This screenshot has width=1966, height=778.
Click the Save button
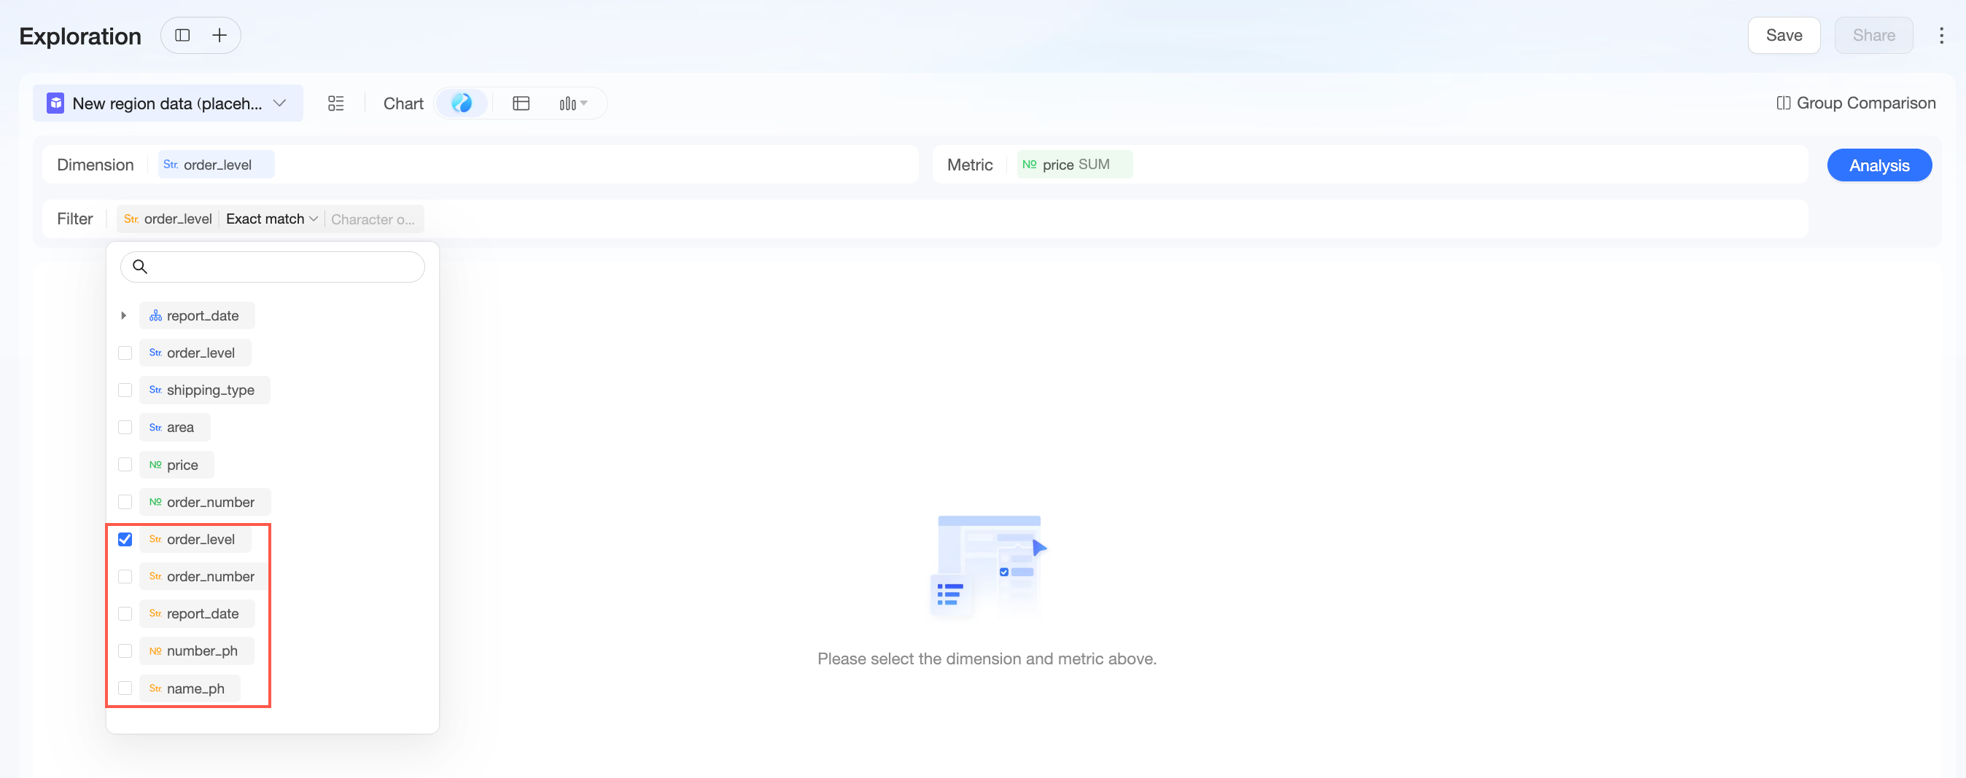(1784, 35)
